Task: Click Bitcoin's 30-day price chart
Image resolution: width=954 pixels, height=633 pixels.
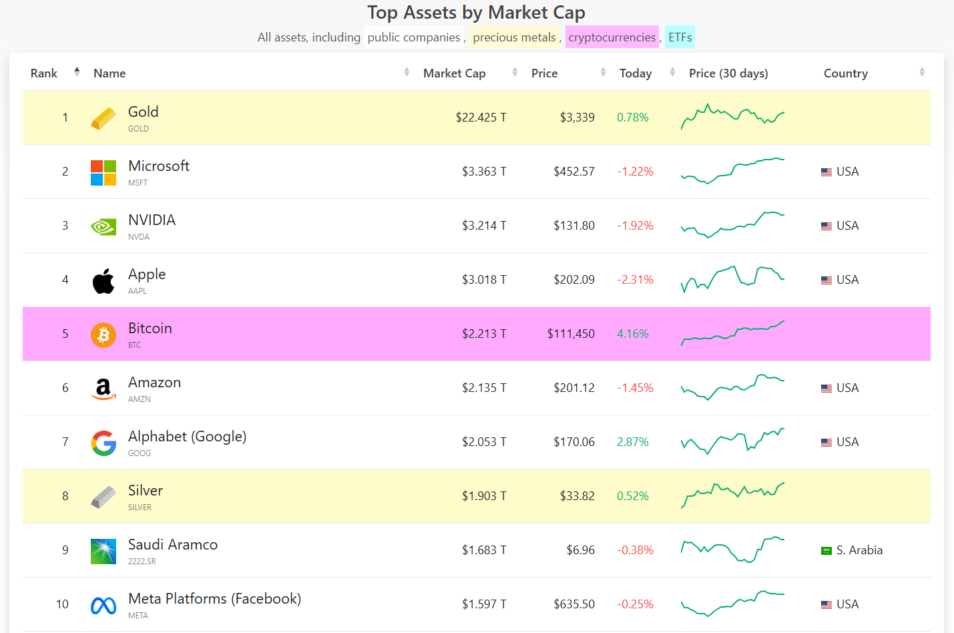Action: pos(732,333)
